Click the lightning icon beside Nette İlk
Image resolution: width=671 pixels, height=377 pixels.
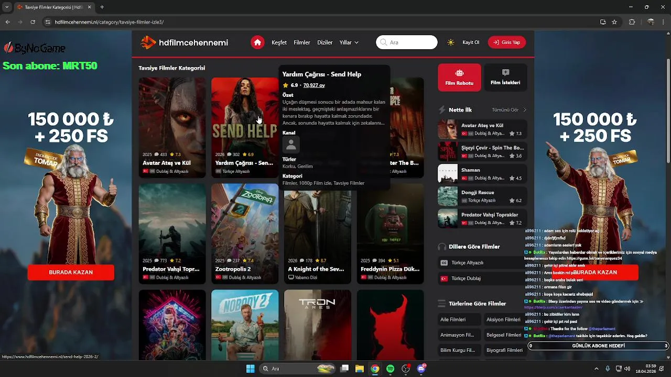tap(442, 110)
